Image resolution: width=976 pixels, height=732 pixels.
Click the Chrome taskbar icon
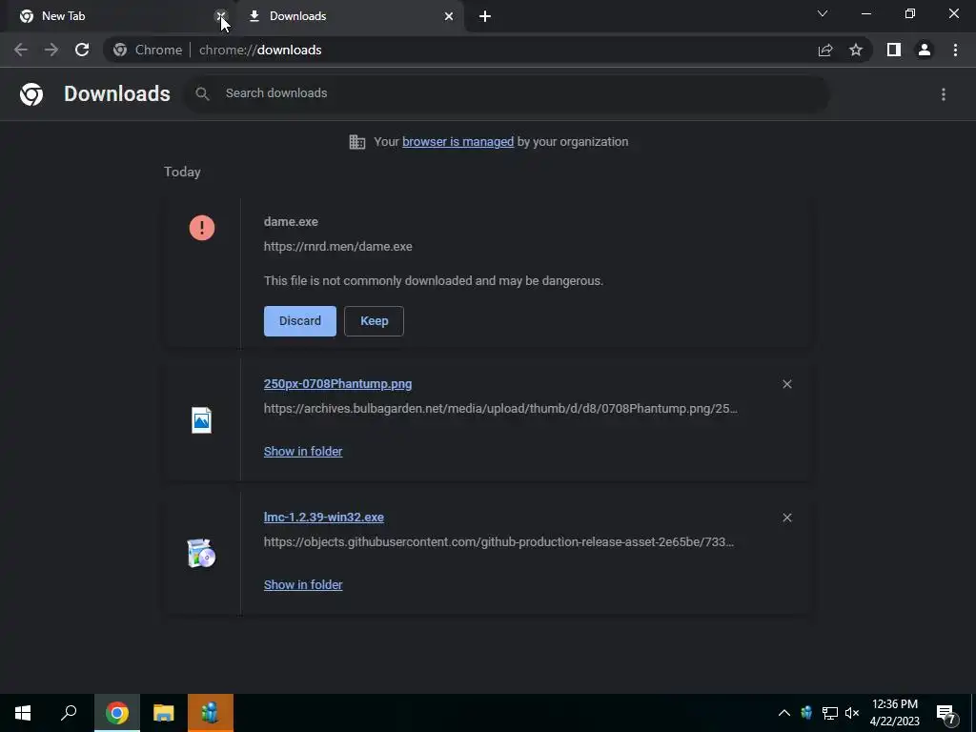click(117, 713)
